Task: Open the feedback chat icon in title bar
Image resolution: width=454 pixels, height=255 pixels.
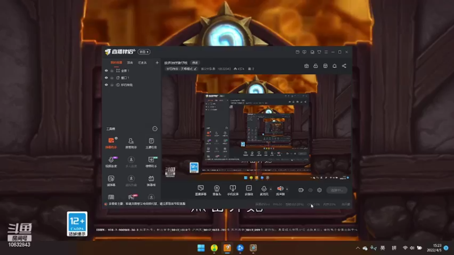Action: pyautogui.click(x=304, y=52)
